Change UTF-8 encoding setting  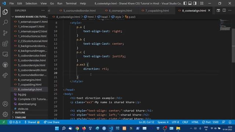(176, 122)
